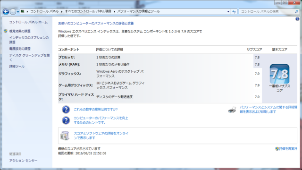This screenshot has height=170, width=302.
Task: Click the プロセッサ subscore 7.8
Action: coord(257,58)
